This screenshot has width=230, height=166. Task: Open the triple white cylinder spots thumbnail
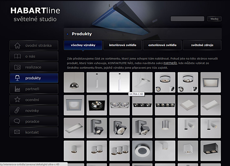120,151
